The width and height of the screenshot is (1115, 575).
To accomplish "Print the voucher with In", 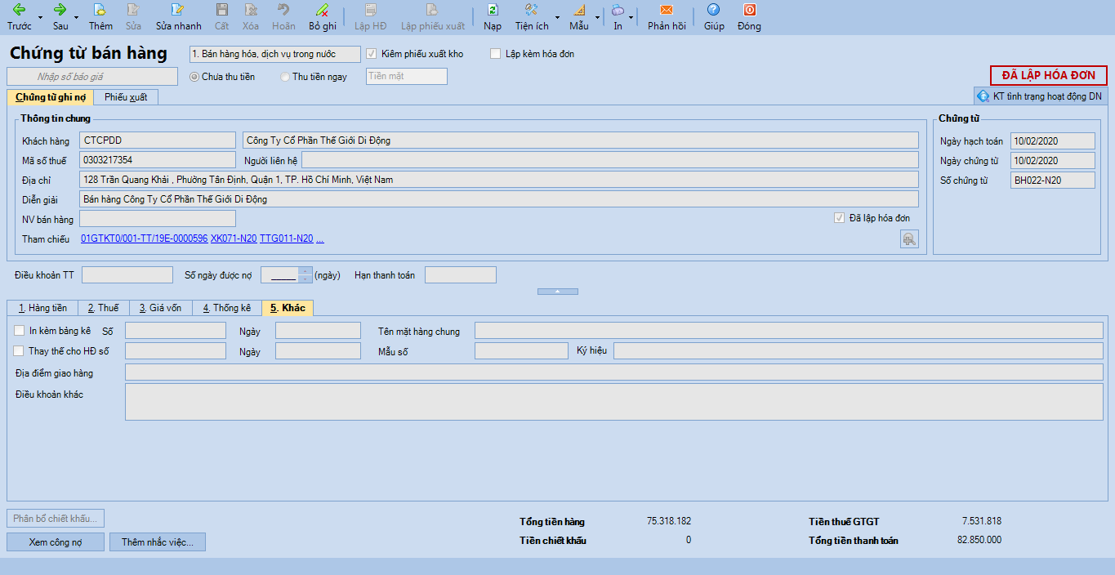I will click(x=618, y=16).
